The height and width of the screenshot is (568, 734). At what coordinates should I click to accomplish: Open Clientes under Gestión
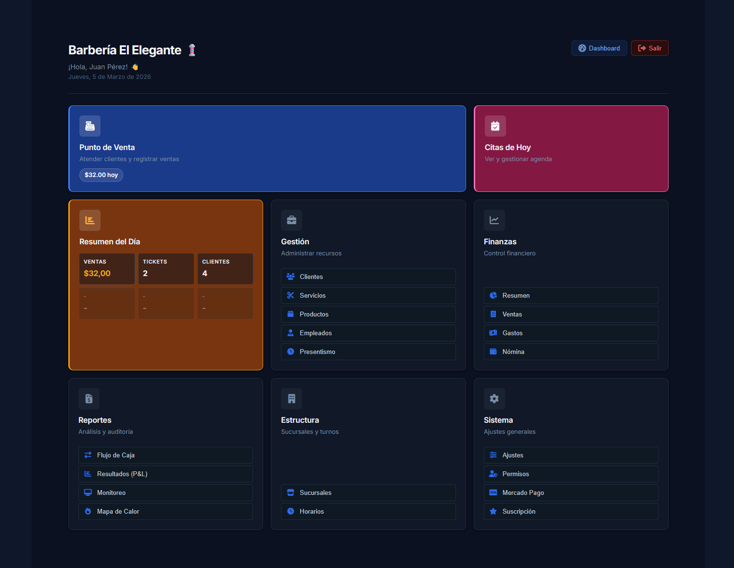[368, 277]
